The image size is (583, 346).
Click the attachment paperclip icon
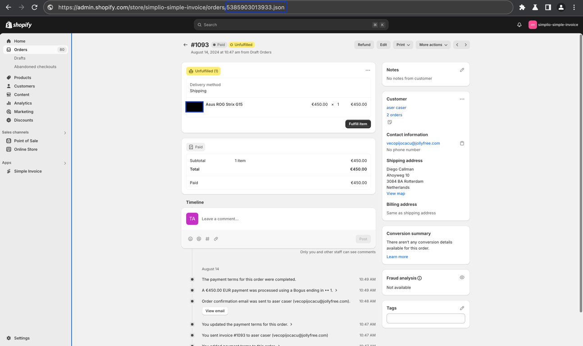pos(216,239)
